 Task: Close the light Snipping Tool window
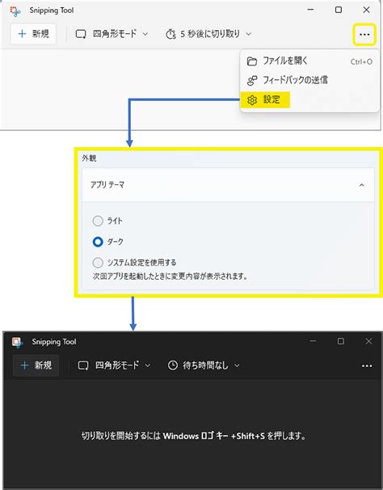pos(367,10)
